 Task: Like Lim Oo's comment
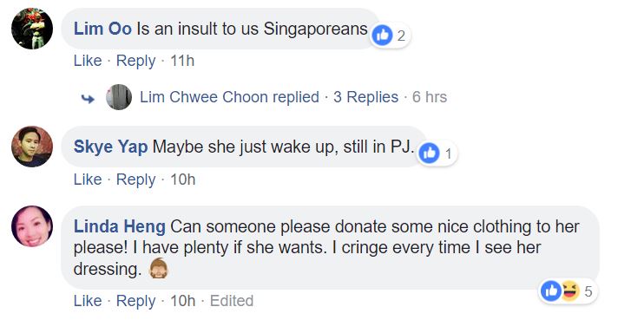pyautogui.click(x=88, y=61)
